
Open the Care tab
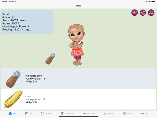tap(28, 113)
